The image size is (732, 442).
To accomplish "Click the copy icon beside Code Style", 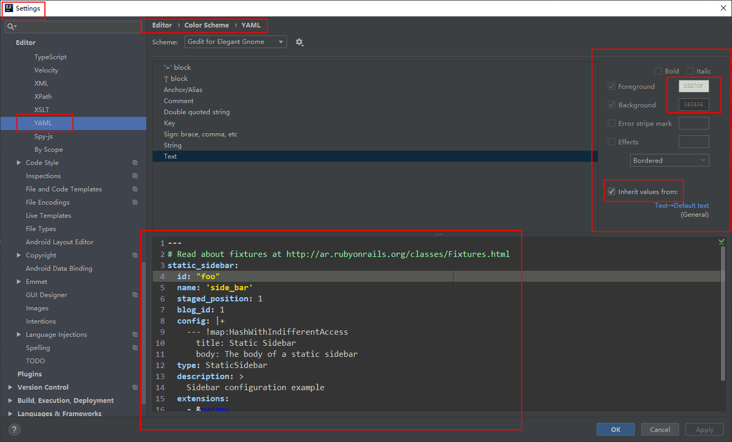I will click(x=135, y=163).
